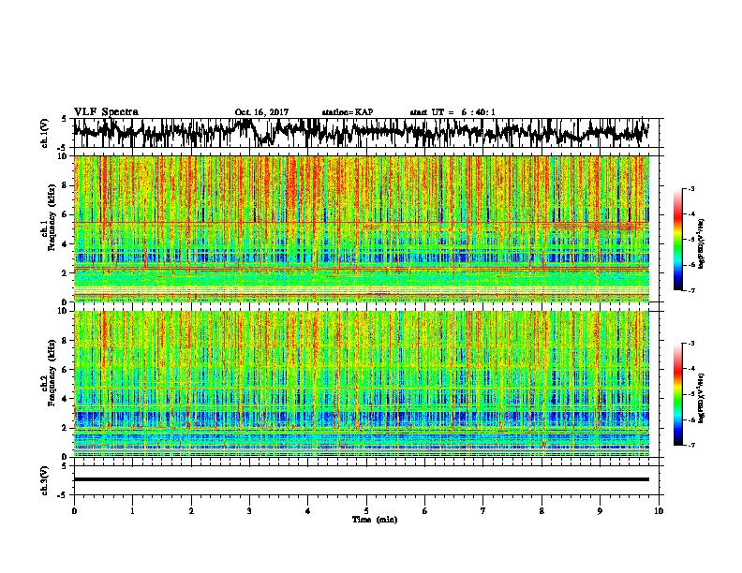Click the ch.1 spectrogram image

point(361,228)
